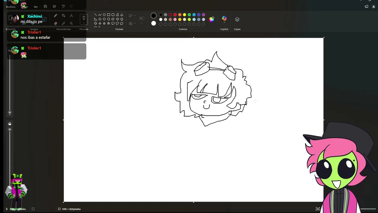378x213 pixels.
Task: Choose the Five-point star shape
Action: tap(104, 23)
